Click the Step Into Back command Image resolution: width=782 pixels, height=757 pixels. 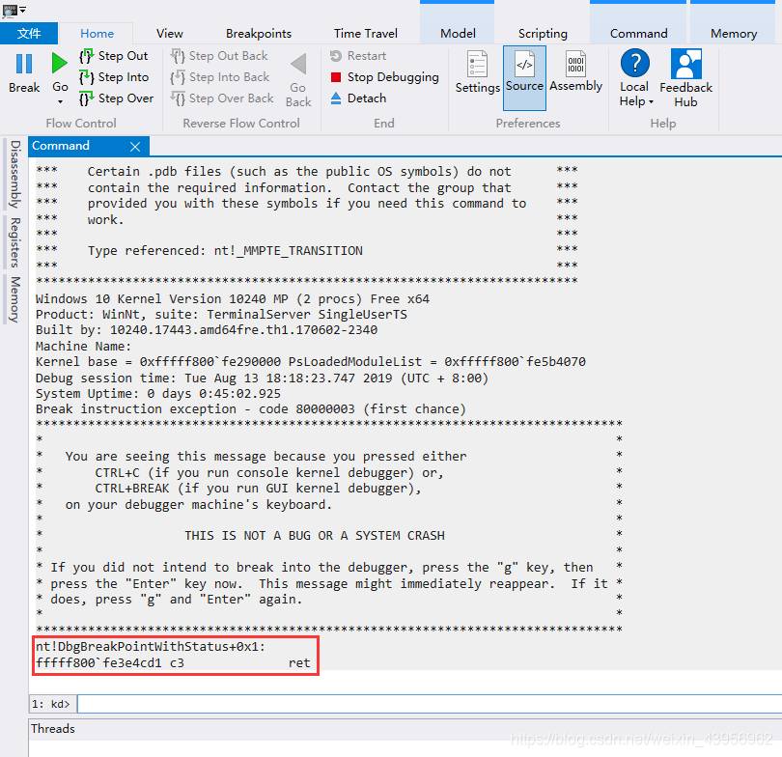(x=220, y=77)
